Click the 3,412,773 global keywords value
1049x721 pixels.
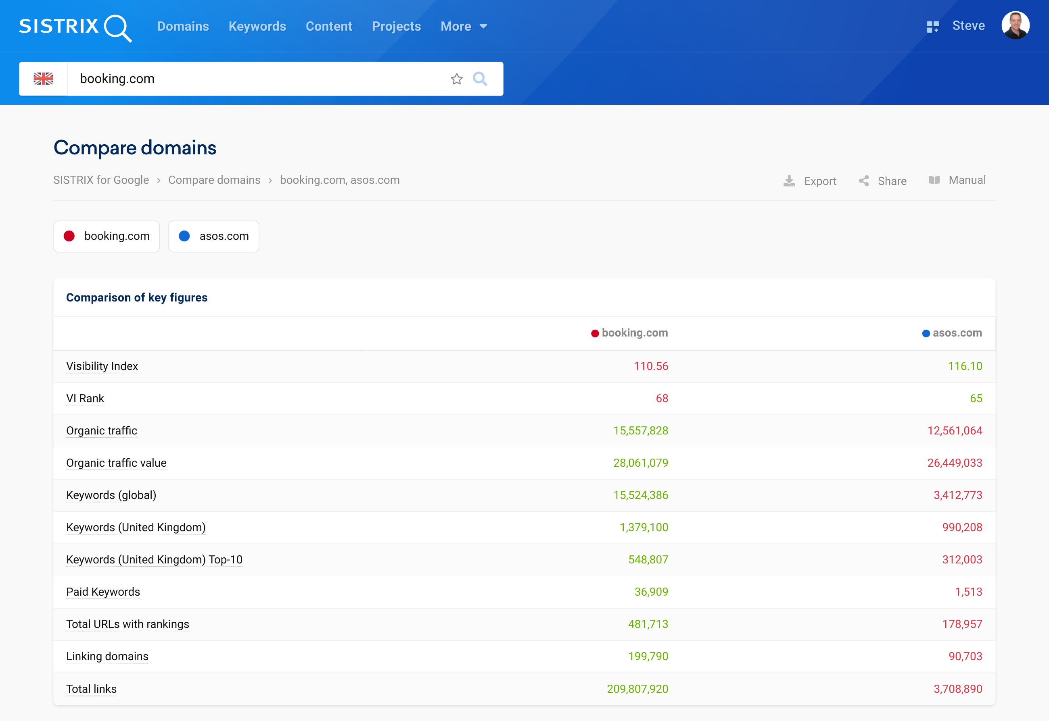(x=958, y=495)
